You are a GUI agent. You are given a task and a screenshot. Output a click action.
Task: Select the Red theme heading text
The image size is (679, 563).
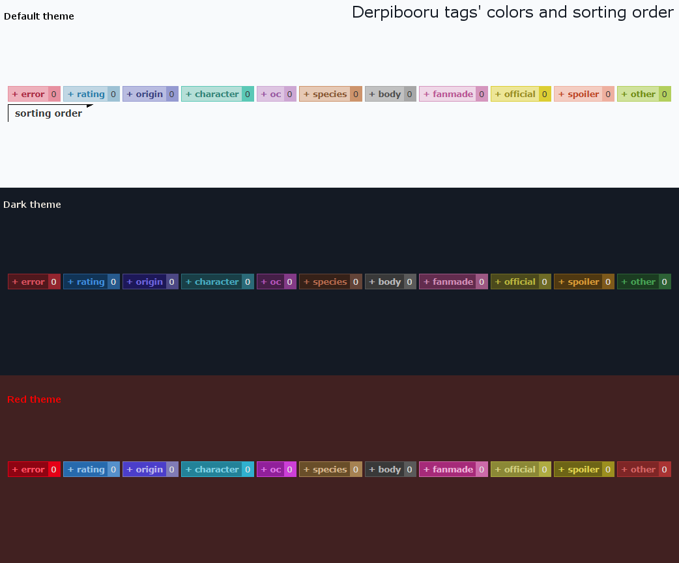coord(34,399)
